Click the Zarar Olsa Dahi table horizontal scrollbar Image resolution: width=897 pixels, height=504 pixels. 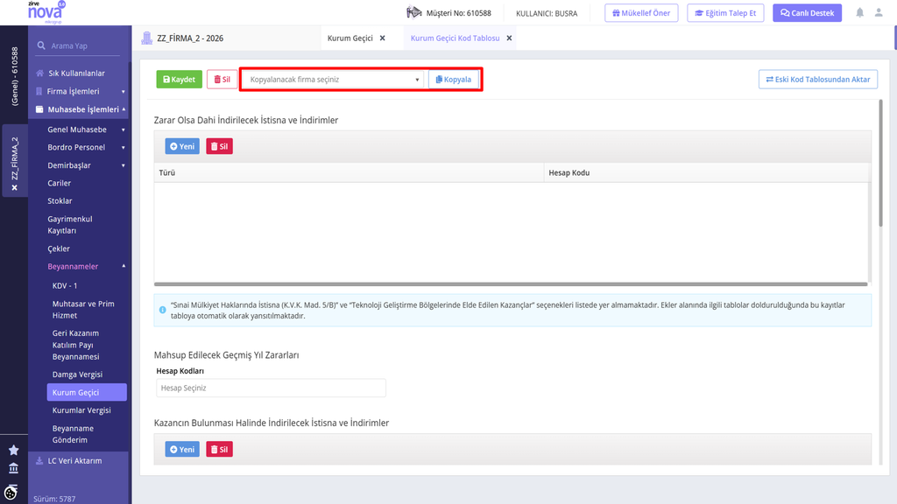pos(511,284)
